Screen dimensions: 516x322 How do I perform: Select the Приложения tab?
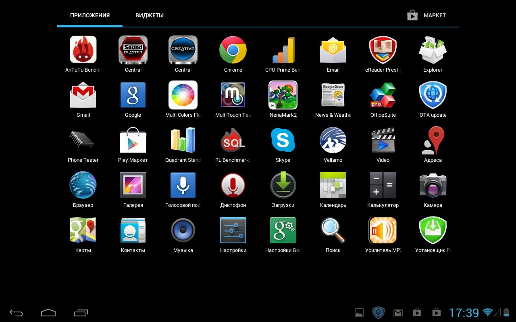(x=90, y=15)
